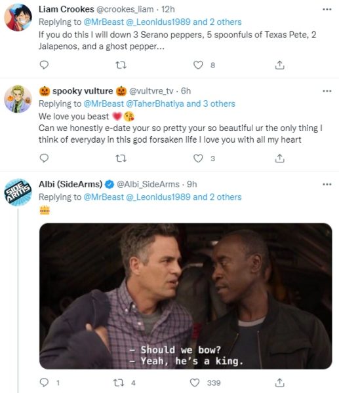Open the @TaherBhatiya mention link
Image resolution: width=339 pixels, height=393 pixels.
(155, 103)
